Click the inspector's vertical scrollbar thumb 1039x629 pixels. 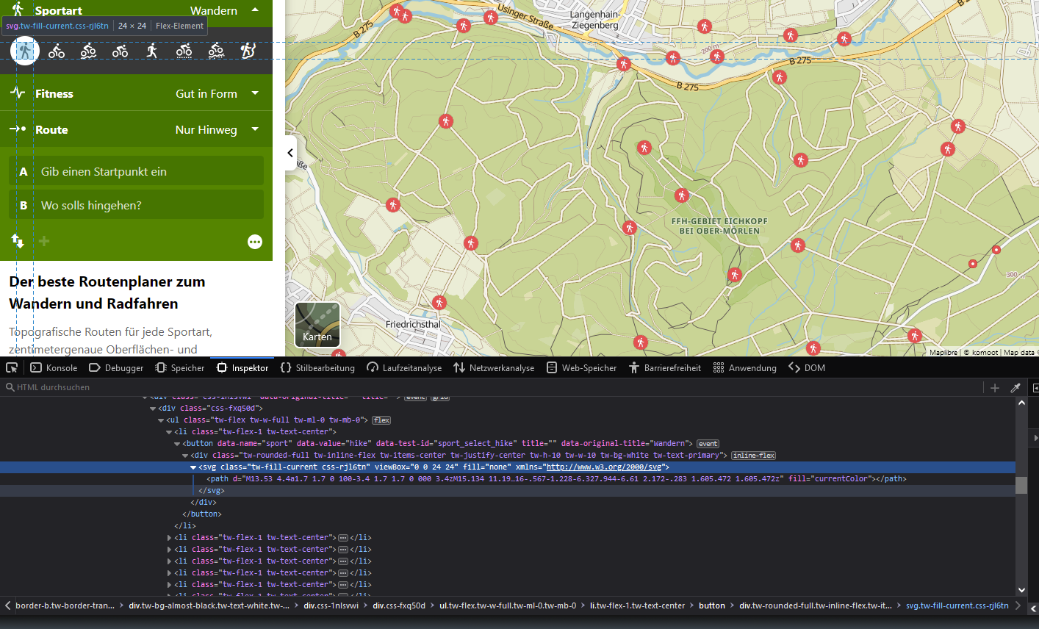point(1021,485)
